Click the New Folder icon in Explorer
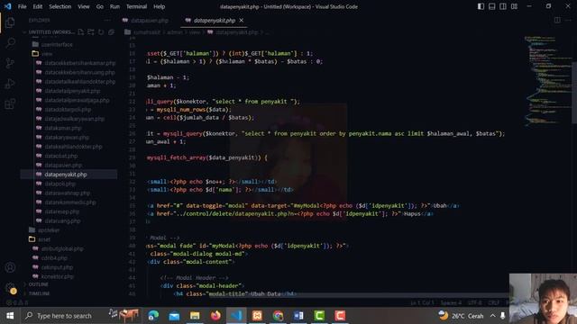577x324 pixels. pyautogui.click(x=91, y=32)
